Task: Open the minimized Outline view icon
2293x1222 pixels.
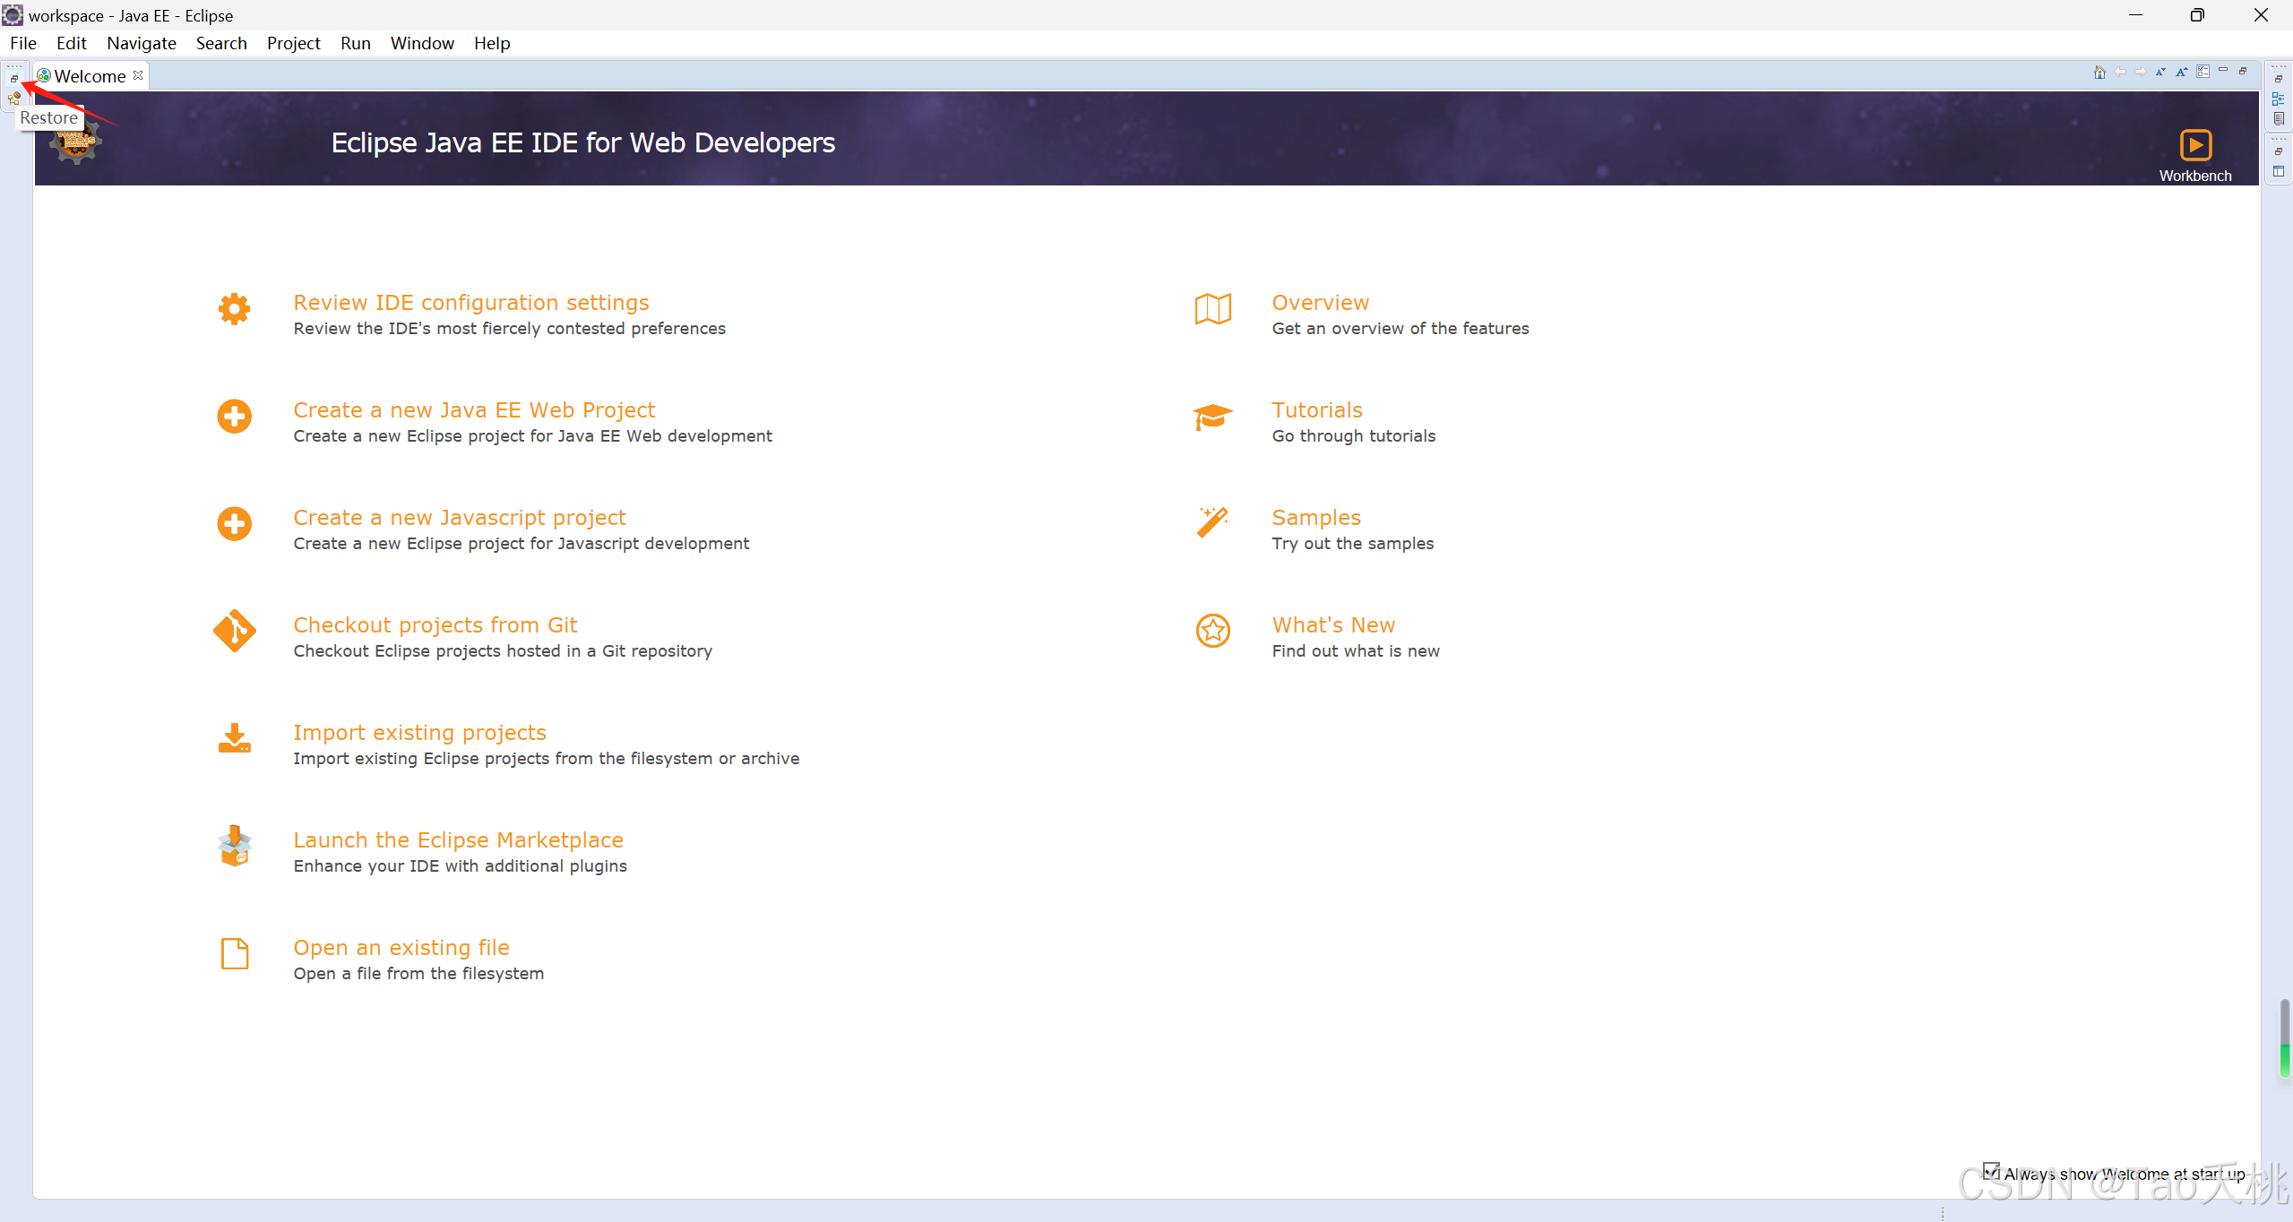Action: [2279, 99]
